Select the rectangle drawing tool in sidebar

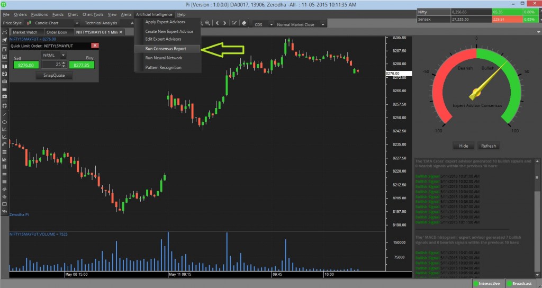pos(4,204)
